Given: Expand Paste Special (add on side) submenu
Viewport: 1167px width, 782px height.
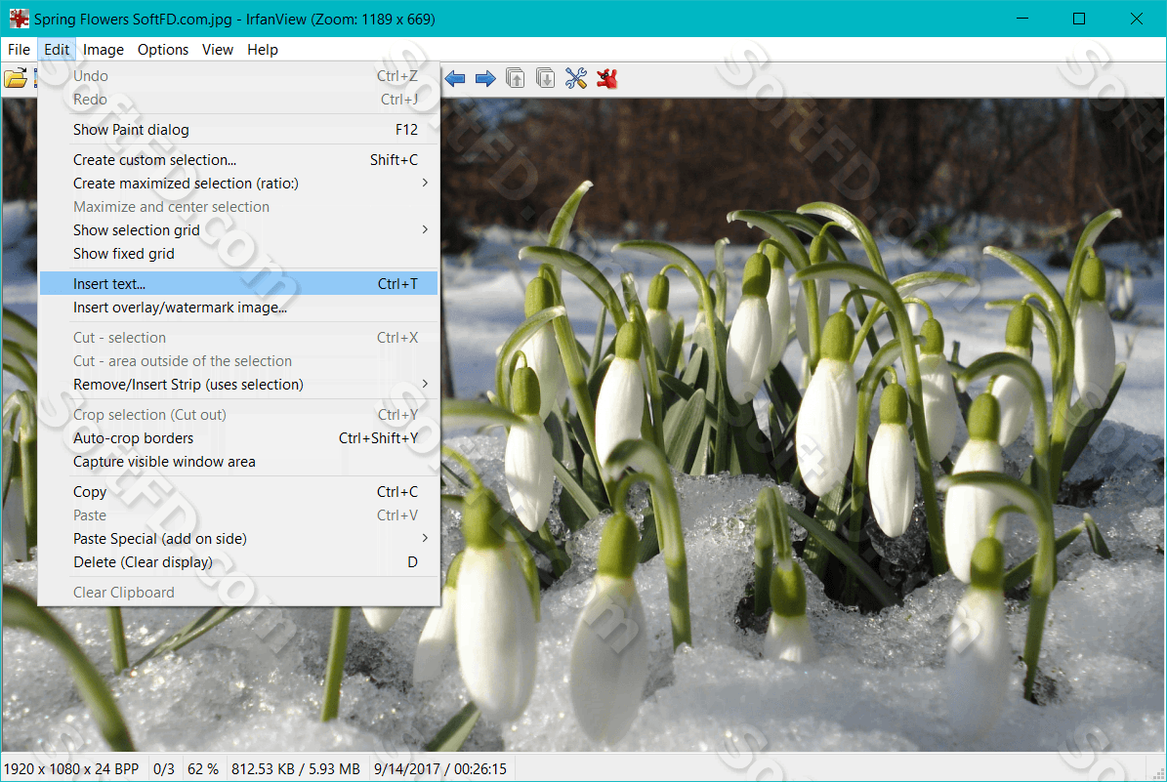Looking at the screenshot, I should click(x=239, y=539).
